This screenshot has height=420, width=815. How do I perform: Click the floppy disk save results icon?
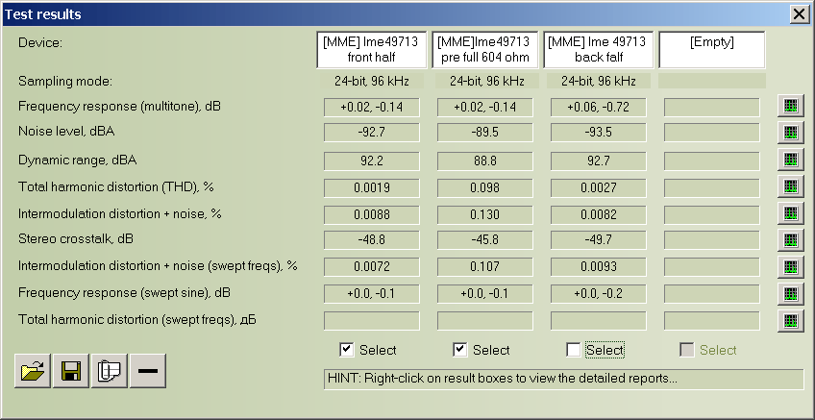point(71,371)
